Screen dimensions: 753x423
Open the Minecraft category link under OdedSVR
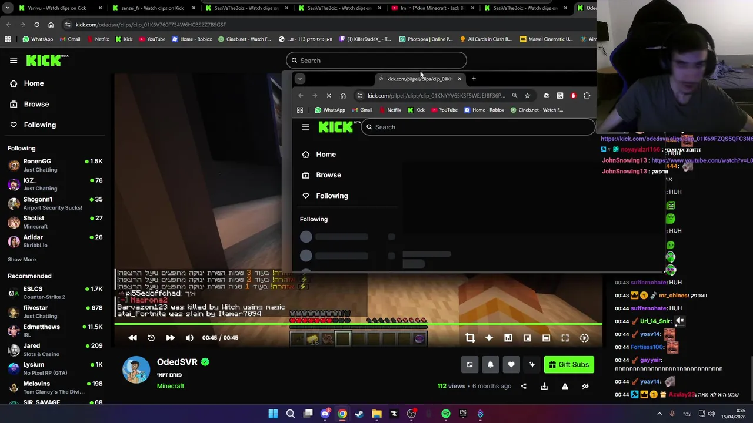pos(171,386)
